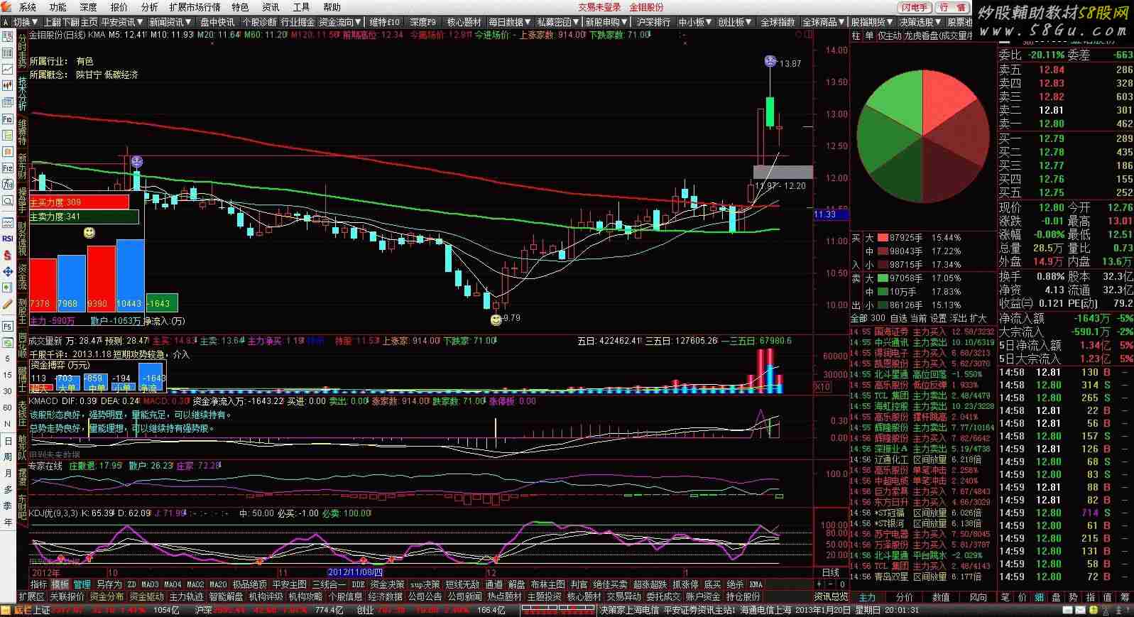Expand the 新股申购 dropdown
The height and width of the screenshot is (617, 1134).
pos(606,22)
